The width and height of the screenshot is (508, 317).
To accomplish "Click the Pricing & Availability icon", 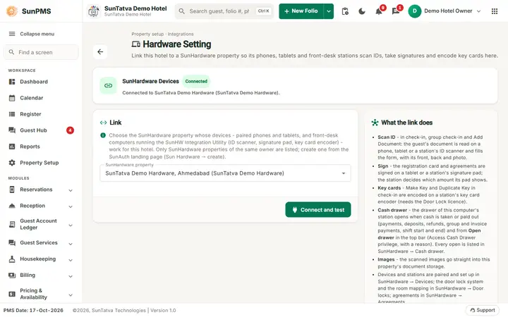I will pos(12,294).
